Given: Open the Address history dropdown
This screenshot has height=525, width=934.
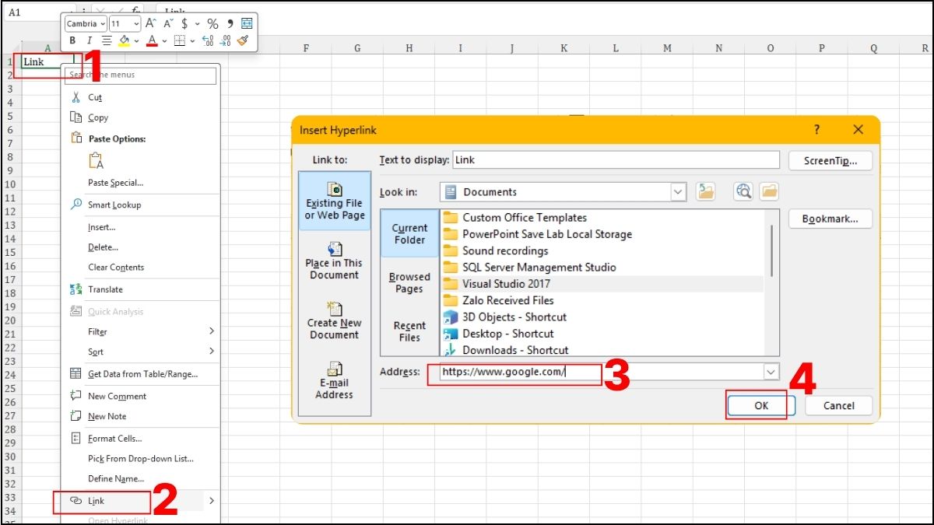Looking at the screenshot, I should [770, 371].
